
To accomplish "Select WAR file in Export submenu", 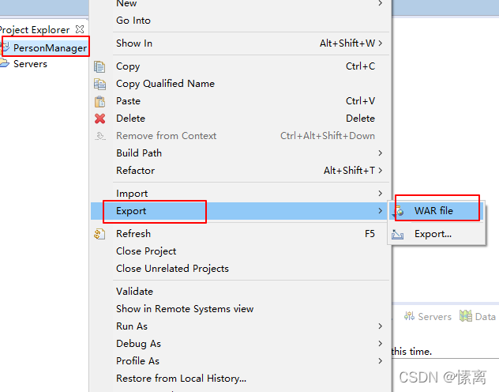I will 437,211.
